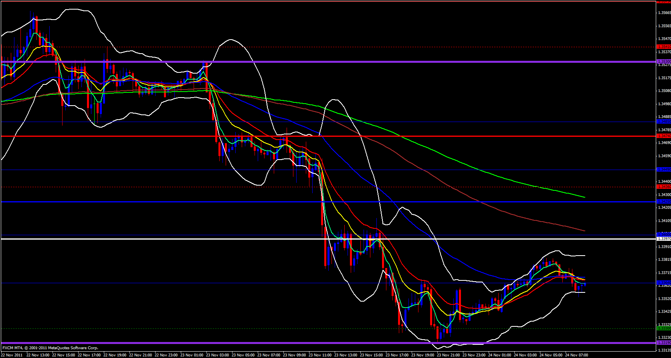
Task: Click the last blue candlestick on chart
Action: [585, 284]
